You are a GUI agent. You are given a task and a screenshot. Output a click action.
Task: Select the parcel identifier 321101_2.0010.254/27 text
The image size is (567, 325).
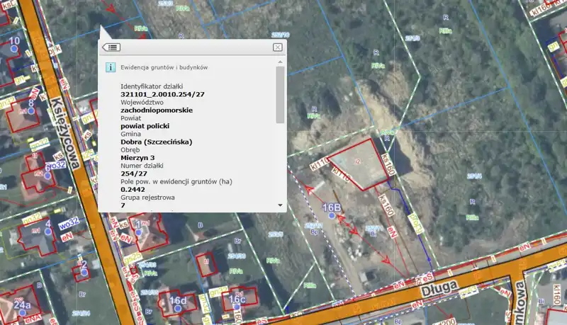pyautogui.click(x=163, y=94)
